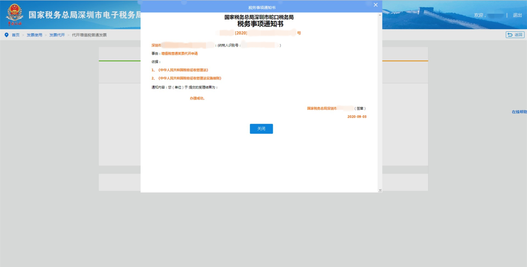
Task: Click 代开增值税普通发票 breadcrumb text
Action: [89, 35]
